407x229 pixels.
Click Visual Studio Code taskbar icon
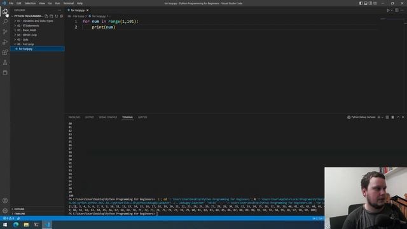(47, 225)
